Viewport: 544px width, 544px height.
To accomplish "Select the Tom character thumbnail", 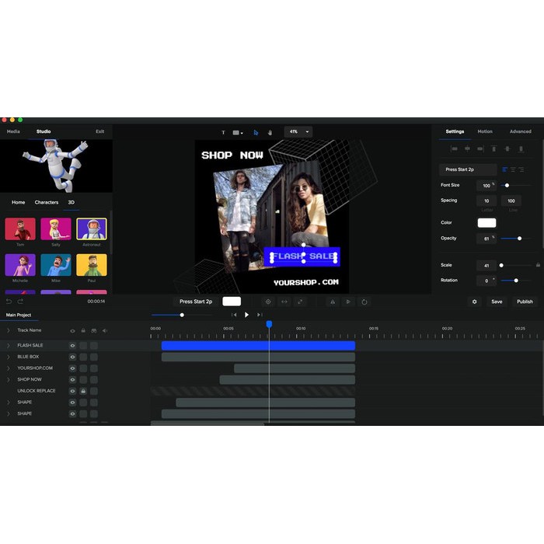I will point(20,229).
